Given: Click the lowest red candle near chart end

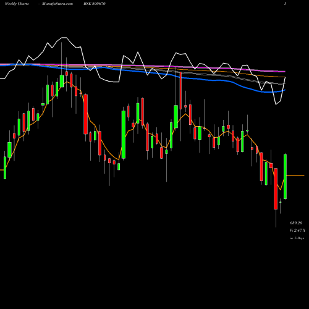Looking at the screenshot, I should (x=276, y=188).
